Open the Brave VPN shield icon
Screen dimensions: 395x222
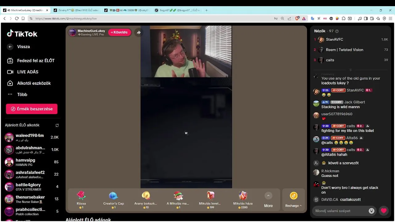click(x=384, y=18)
